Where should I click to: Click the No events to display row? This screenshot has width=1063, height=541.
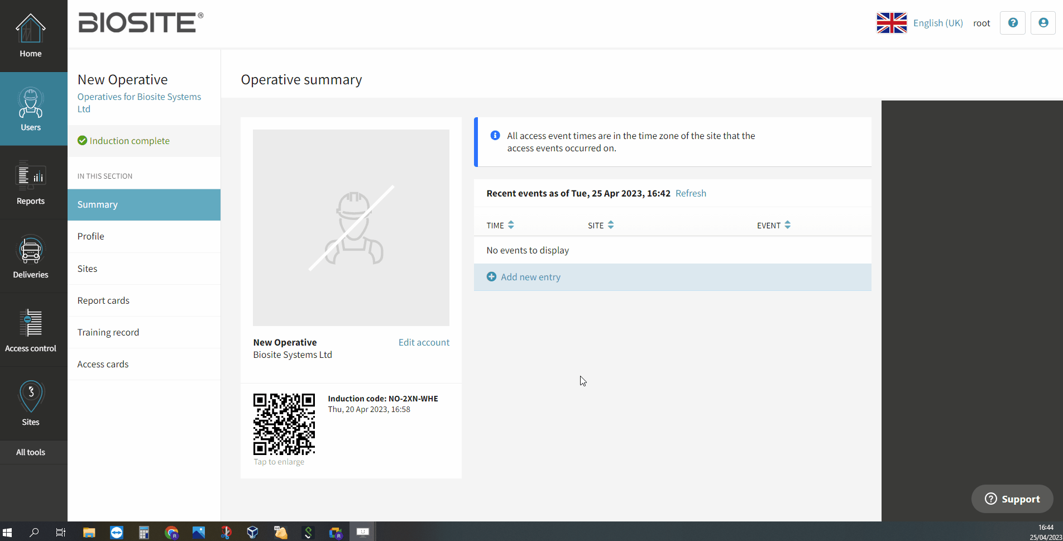point(672,250)
